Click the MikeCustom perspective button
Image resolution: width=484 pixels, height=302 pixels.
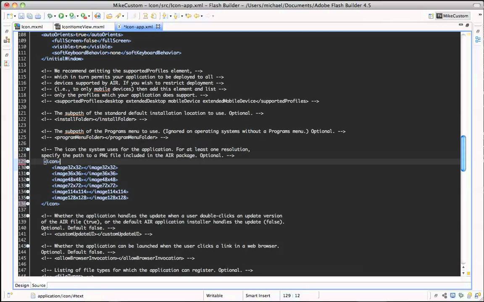pyautogui.click(x=455, y=16)
